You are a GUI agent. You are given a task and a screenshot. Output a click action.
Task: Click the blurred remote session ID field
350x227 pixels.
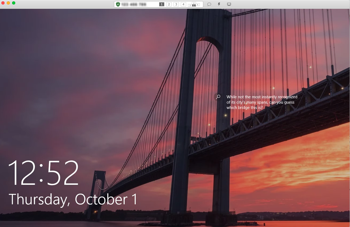135,4
